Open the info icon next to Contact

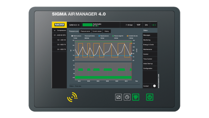(x=154, y=86)
